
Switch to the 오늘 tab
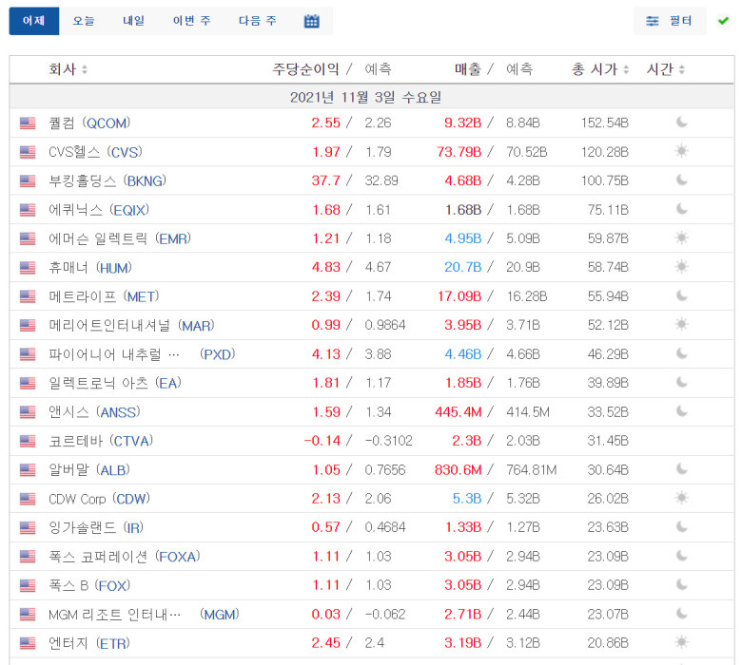[84, 21]
